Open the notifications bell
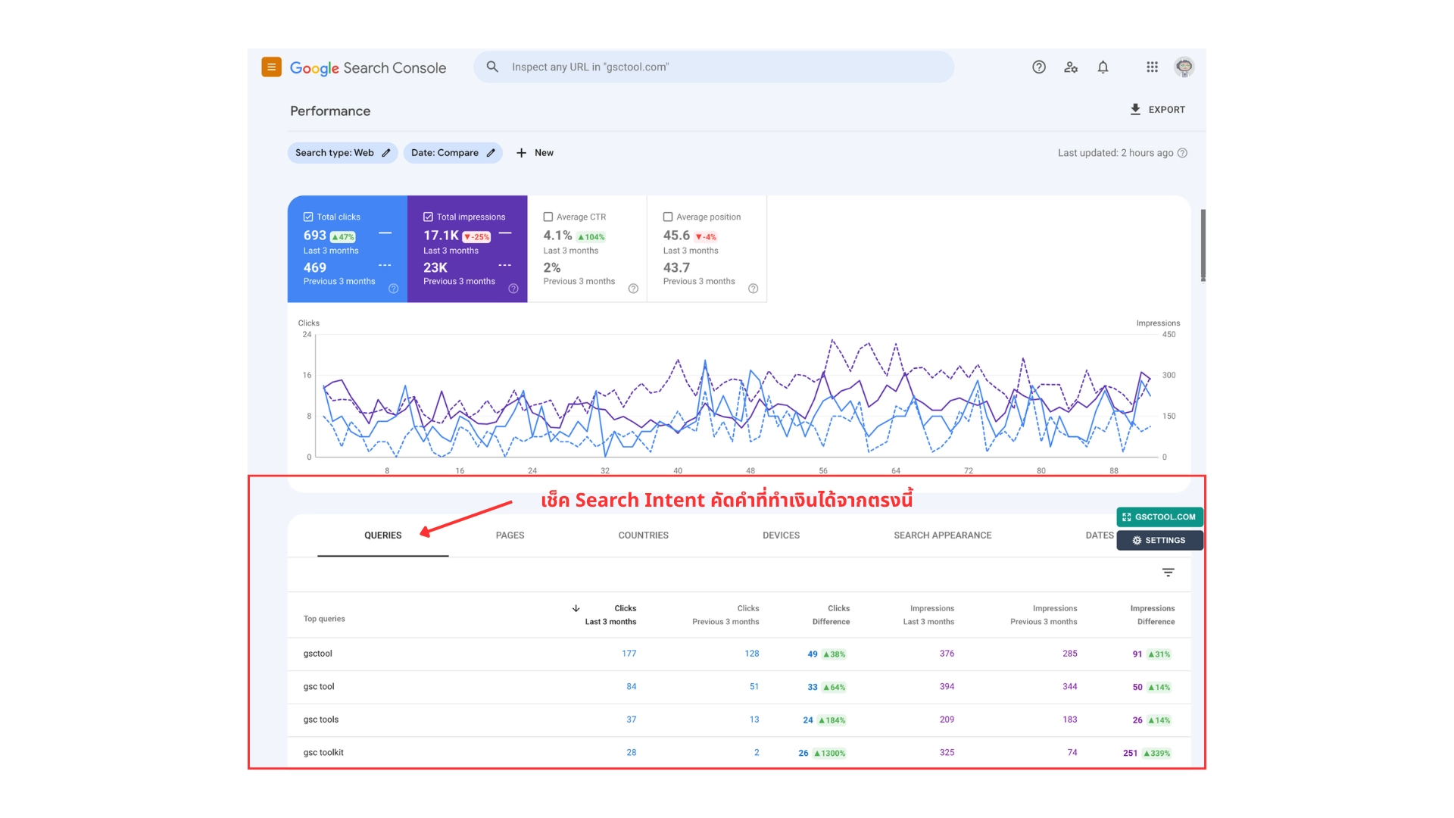This screenshot has width=1454, height=818. point(1103,67)
